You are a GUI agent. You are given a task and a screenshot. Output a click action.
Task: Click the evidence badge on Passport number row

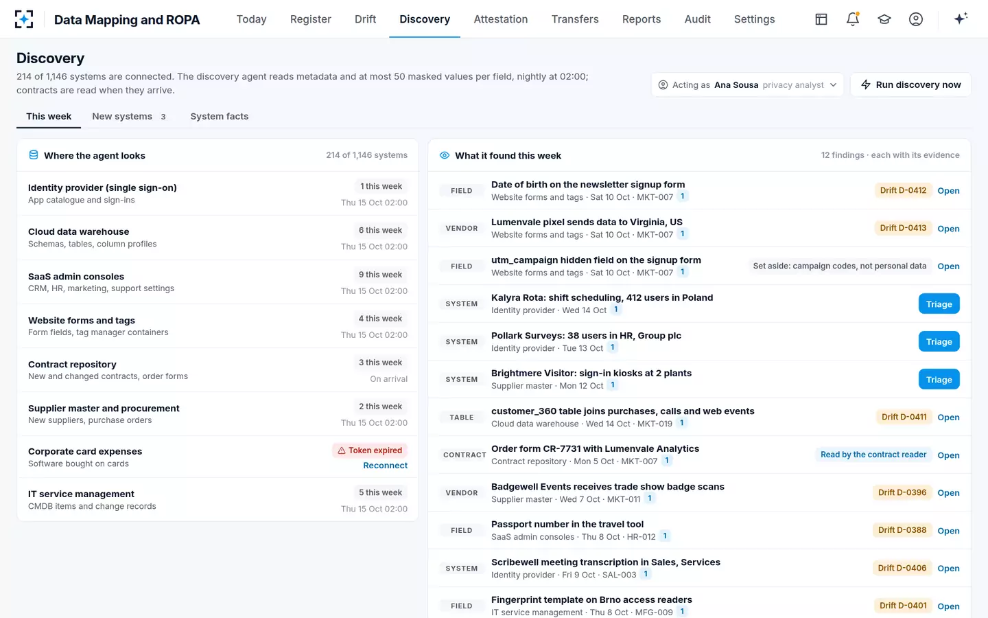[x=665, y=536]
